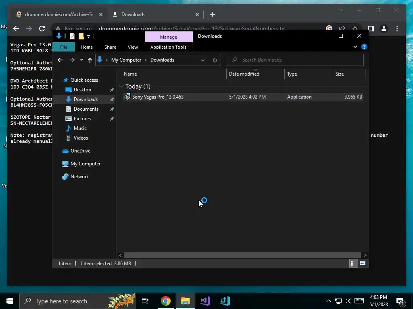Switch to large icons view in status bar
This screenshot has width=413, height=309.
363,263
